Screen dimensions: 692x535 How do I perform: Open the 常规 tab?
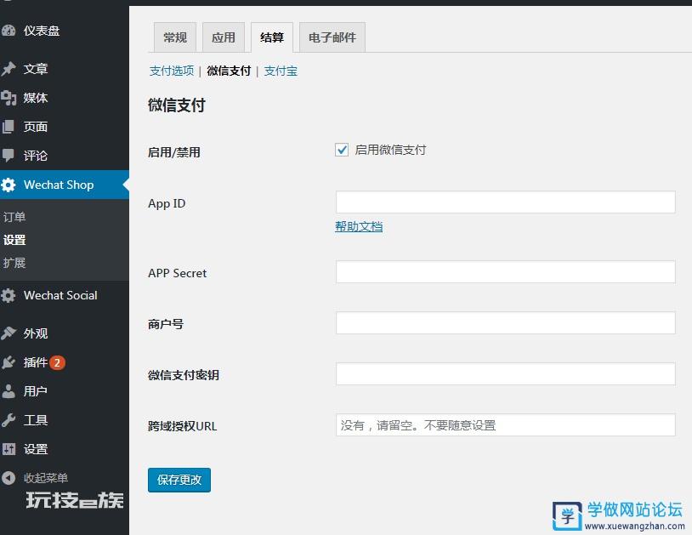(175, 37)
